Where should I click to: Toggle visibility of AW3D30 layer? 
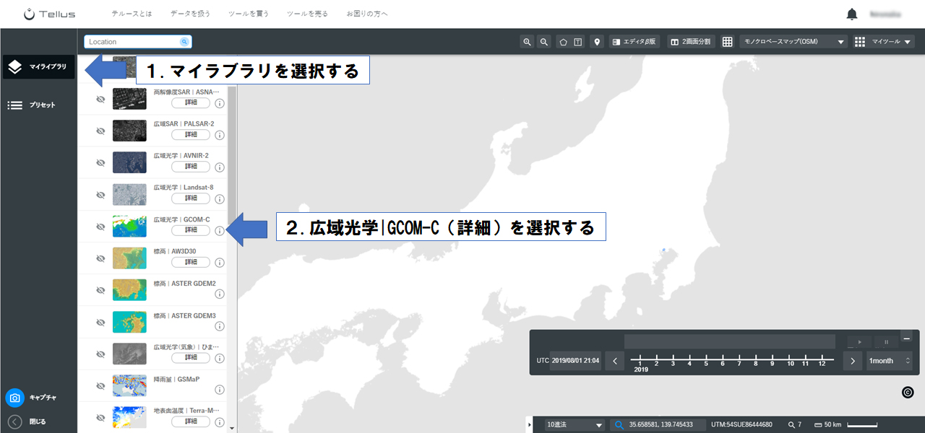pyautogui.click(x=100, y=258)
